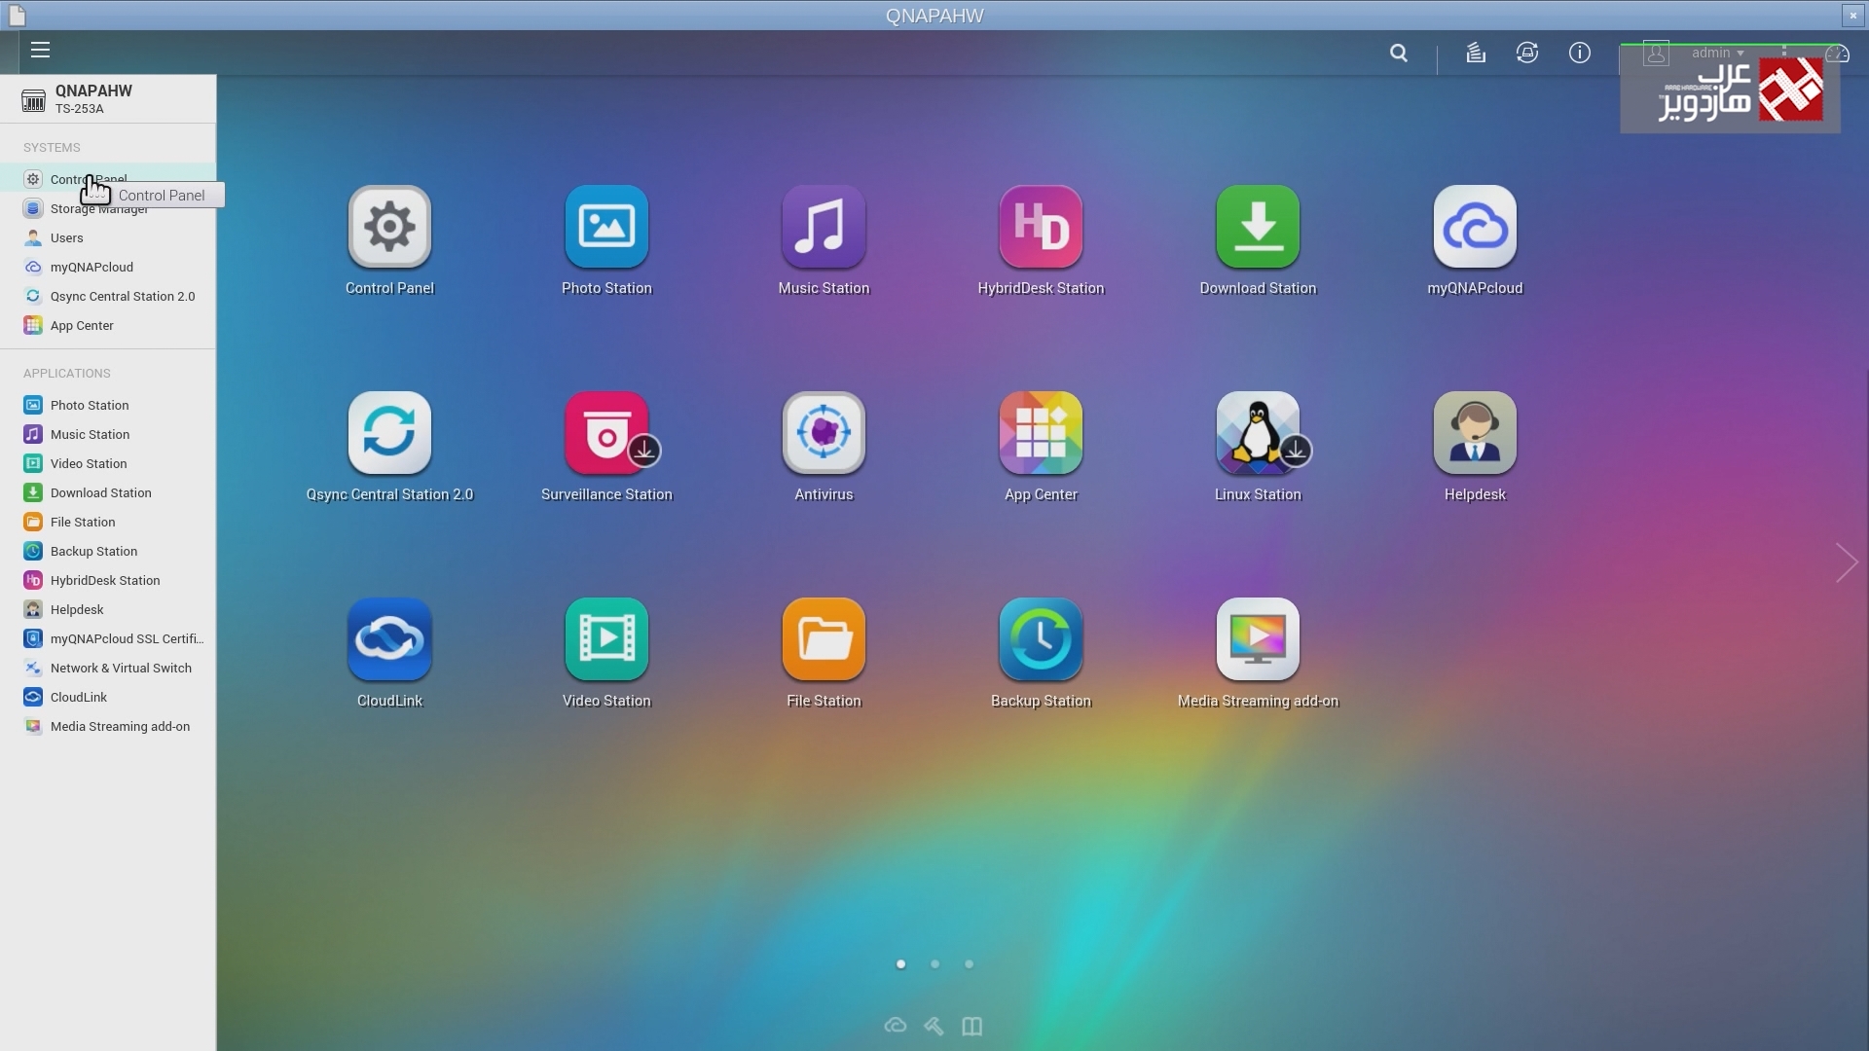
Task: Open File Station desktop icon
Action: (x=824, y=639)
